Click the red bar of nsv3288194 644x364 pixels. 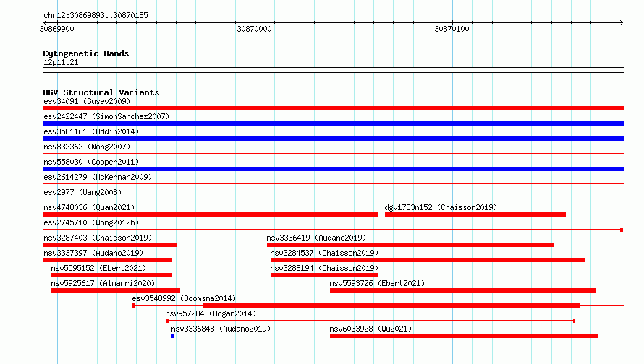[x=324, y=275]
